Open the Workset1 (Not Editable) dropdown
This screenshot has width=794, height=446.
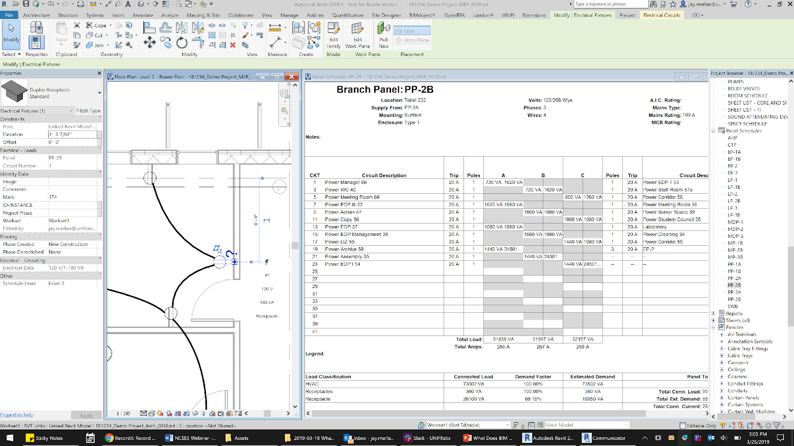coord(507,425)
